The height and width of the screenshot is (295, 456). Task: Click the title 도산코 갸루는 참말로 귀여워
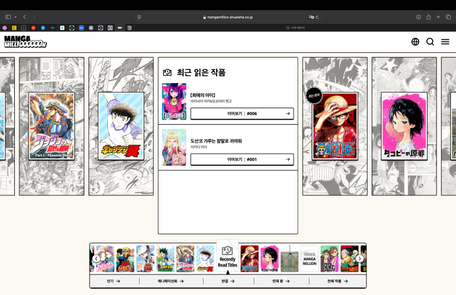[216, 141]
